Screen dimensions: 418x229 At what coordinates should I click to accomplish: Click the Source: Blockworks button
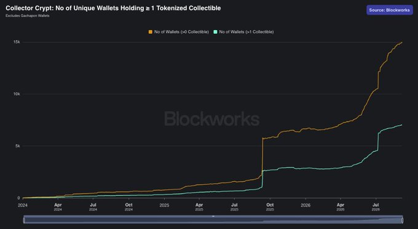coord(390,10)
